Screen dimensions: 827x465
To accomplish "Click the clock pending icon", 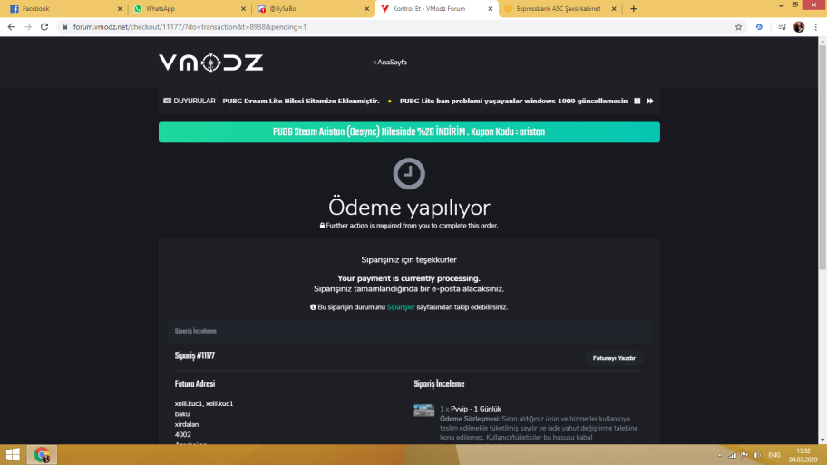I will pos(409,173).
